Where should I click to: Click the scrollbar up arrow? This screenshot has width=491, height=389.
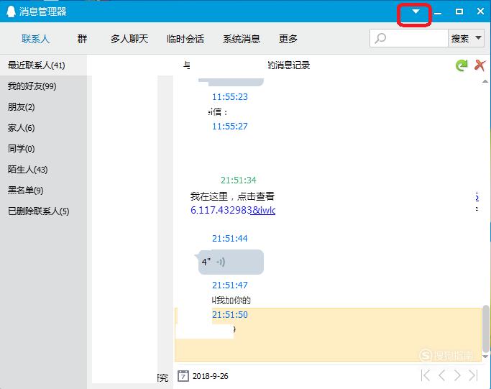coord(485,81)
